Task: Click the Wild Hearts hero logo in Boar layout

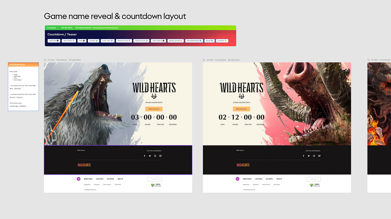Action: pyautogui.click(x=241, y=90)
